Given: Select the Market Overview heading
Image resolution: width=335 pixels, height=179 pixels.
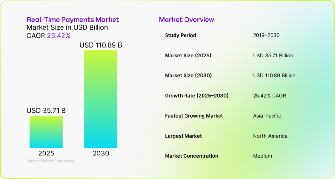Looking at the screenshot, I should coord(186,20).
